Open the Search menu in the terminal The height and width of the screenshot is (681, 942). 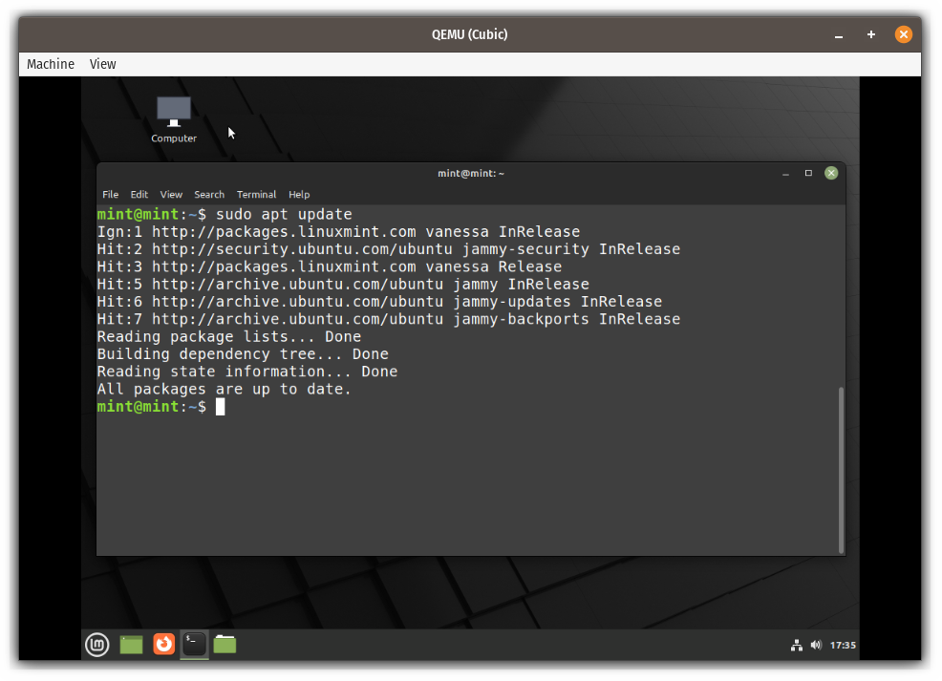[208, 194]
